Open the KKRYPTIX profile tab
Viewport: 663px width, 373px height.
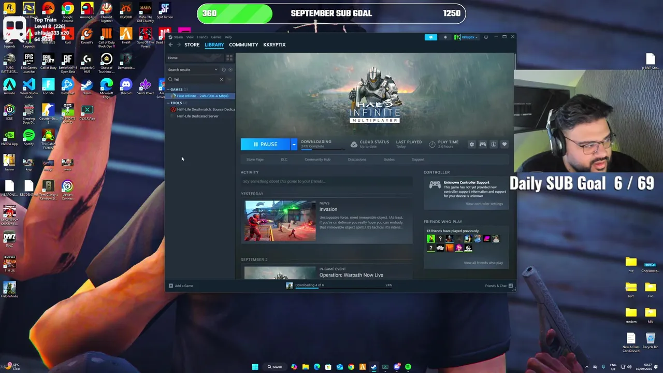pyautogui.click(x=274, y=45)
